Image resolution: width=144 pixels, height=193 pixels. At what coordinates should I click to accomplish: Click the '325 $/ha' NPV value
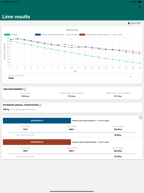(118, 151)
